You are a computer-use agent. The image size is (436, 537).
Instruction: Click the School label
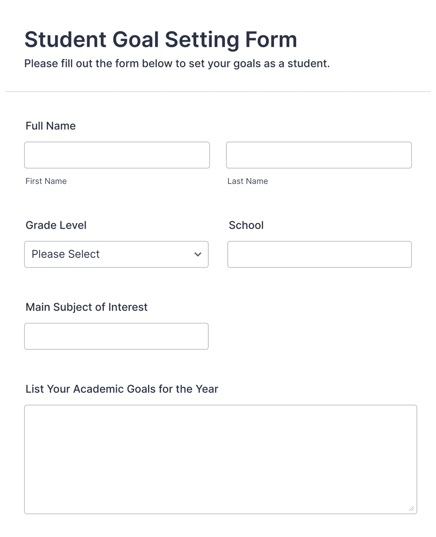click(x=246, y=225)
